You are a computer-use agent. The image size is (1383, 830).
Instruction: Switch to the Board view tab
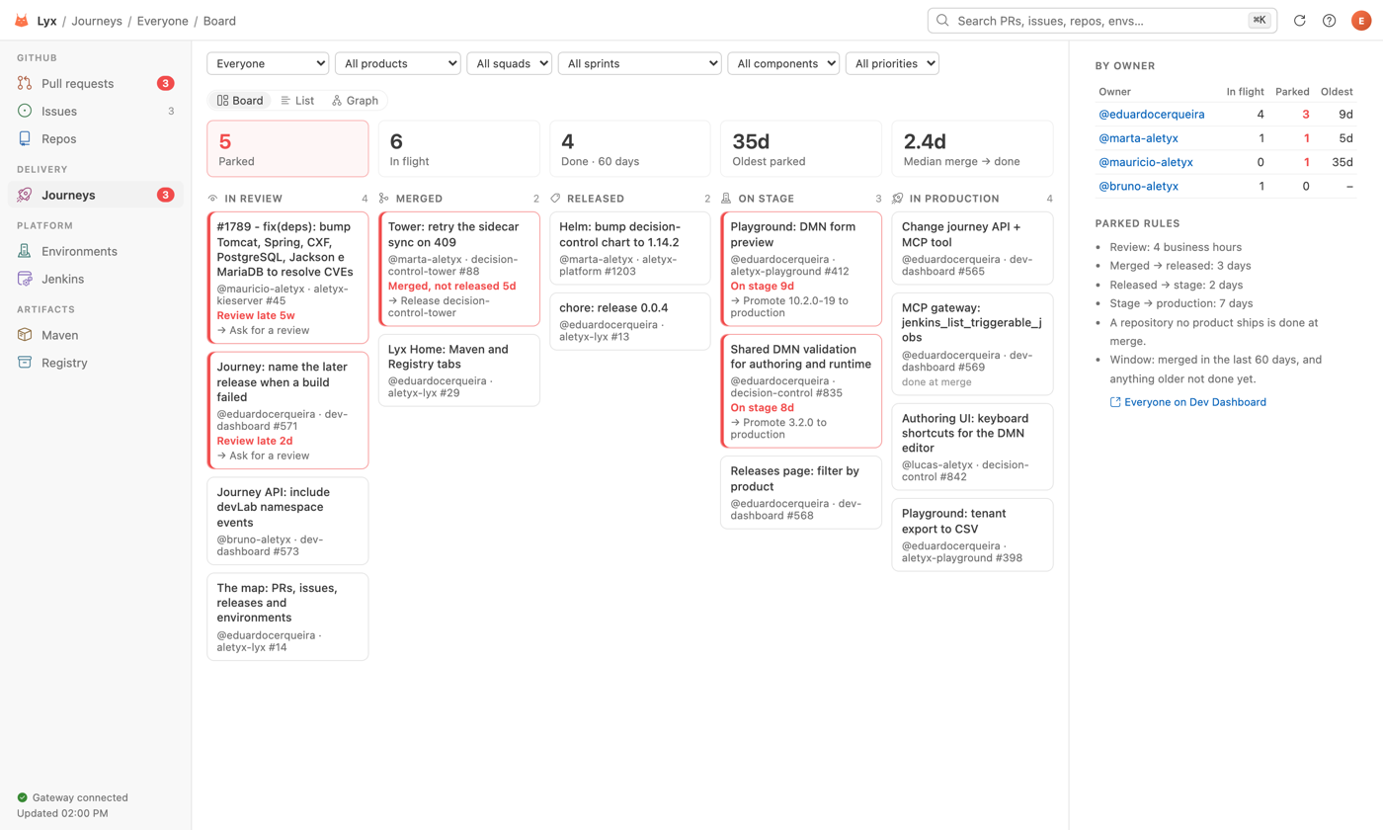[x=240, y=101]
